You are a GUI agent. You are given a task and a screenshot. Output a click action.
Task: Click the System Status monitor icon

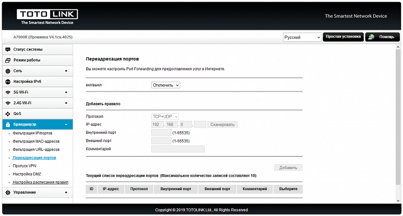coord(8,49)
